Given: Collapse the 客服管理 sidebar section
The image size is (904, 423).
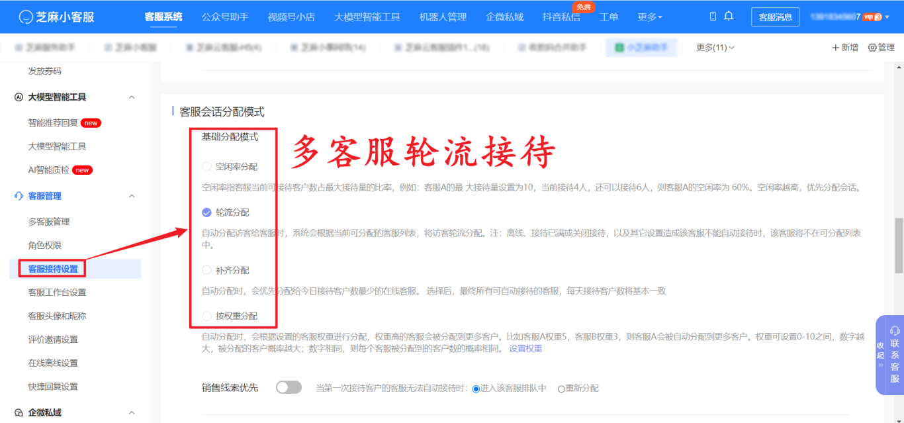Looking at the screenshot, I should [x=131, y=196].
